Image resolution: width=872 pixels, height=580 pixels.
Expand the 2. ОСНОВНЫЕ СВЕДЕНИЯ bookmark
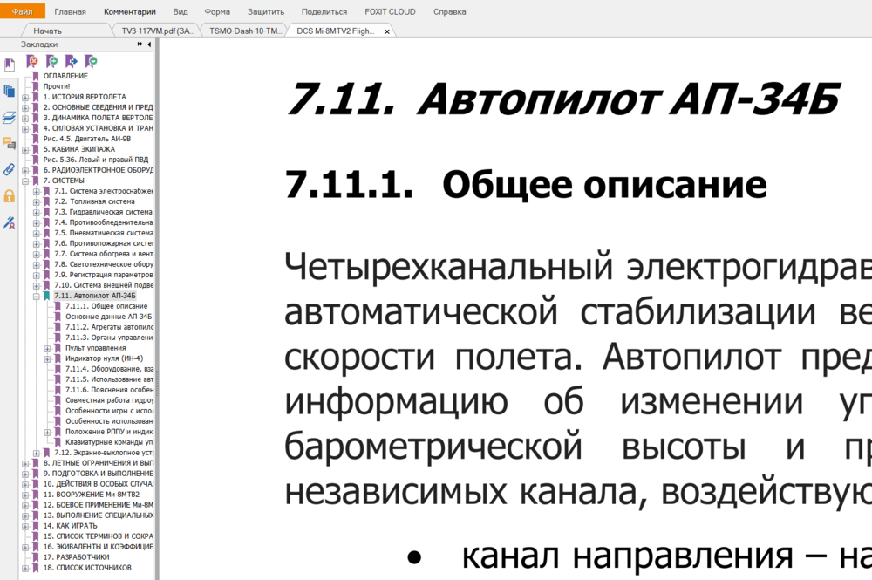coord(25,108)
